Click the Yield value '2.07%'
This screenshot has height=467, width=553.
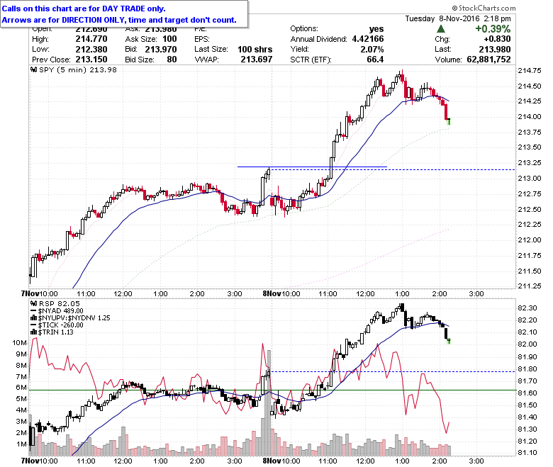coord(372,50)
